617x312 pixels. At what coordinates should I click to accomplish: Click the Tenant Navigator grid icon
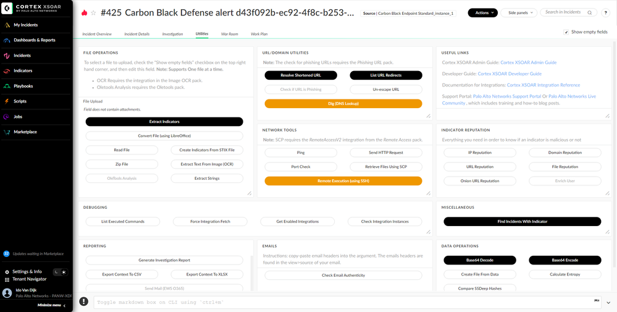[x=7, y=279]
